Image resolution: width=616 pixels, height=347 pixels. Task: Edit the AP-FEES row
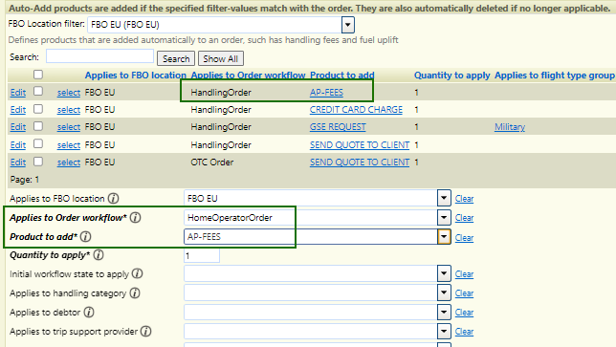pyautogui.click(x=18, y=93)
